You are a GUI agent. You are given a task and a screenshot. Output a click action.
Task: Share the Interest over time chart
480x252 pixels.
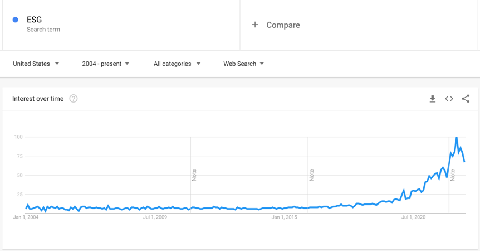[x=466, y=99]
